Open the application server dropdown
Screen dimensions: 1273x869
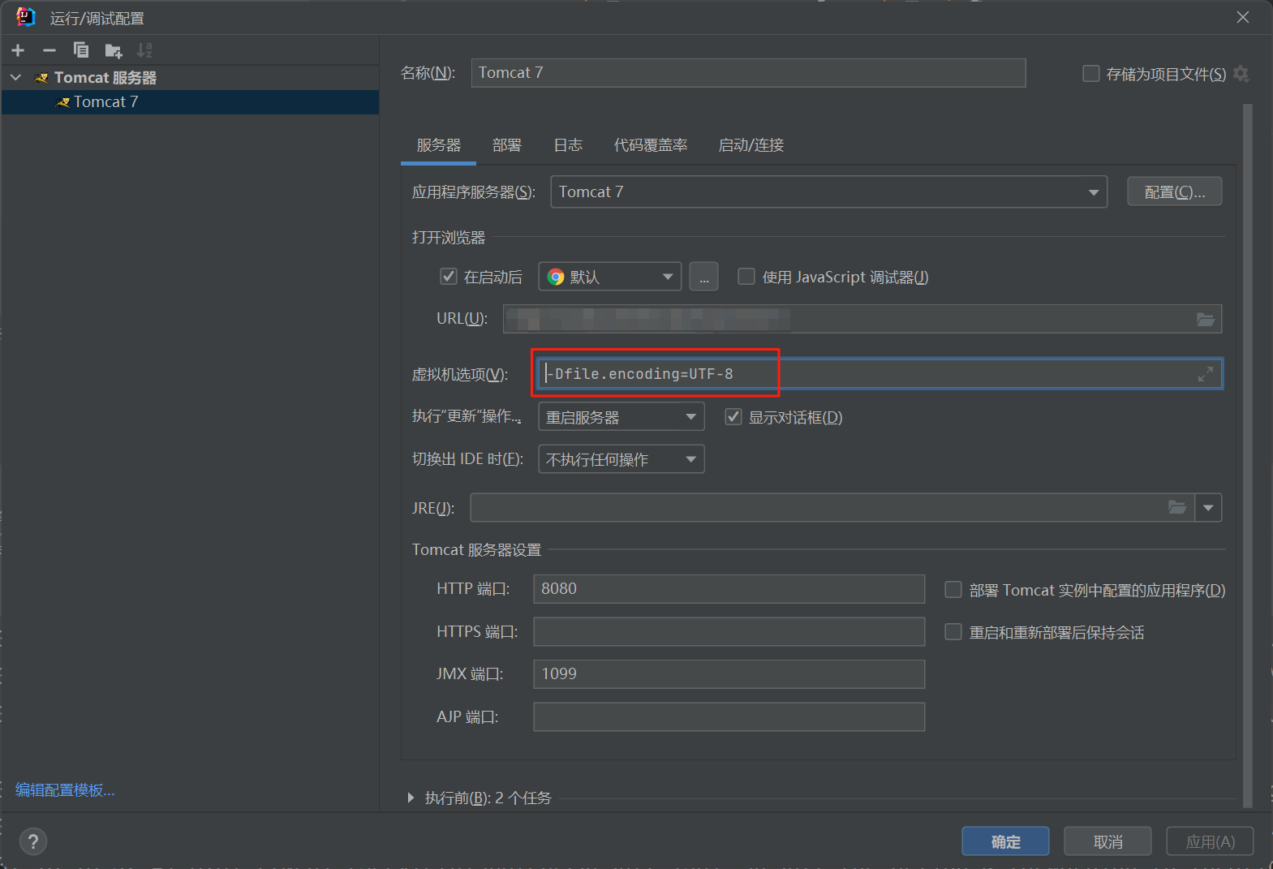point(828,192)
